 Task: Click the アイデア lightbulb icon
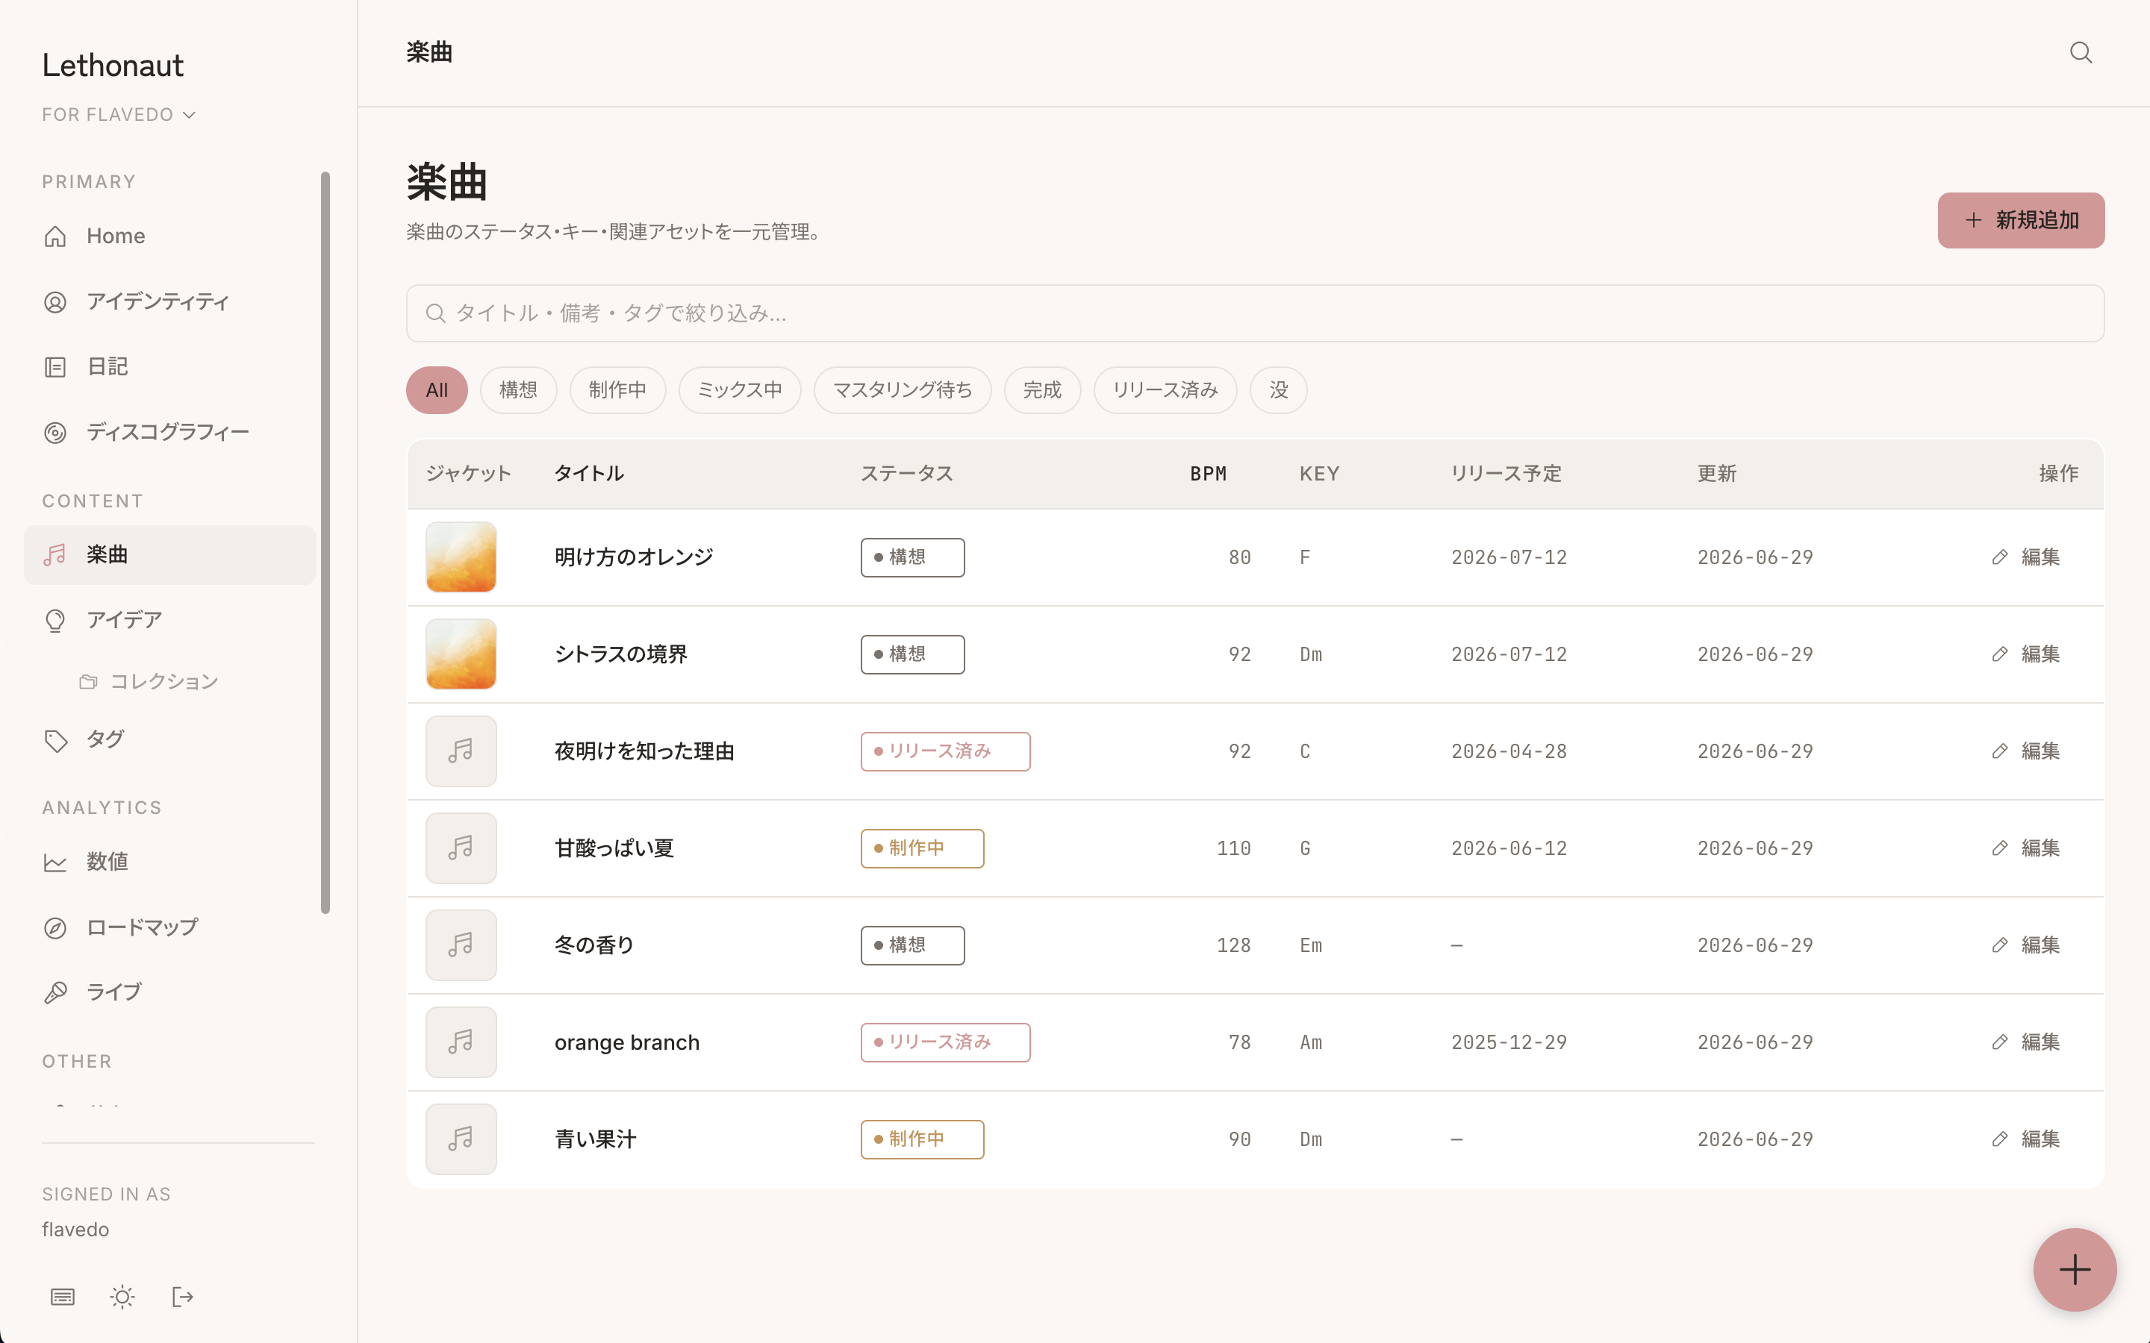[55, 620]
